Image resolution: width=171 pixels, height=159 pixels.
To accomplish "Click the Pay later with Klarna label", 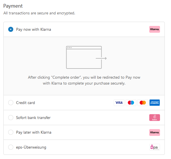I will point(34,132).
